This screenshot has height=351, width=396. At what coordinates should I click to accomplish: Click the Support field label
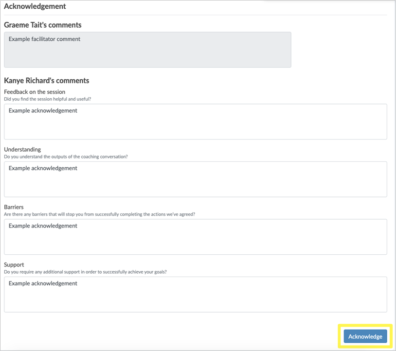click(14, 264)
